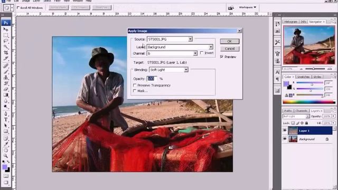Switch to Paths tab
Screen dimensions: 338x190
(288, 111)
